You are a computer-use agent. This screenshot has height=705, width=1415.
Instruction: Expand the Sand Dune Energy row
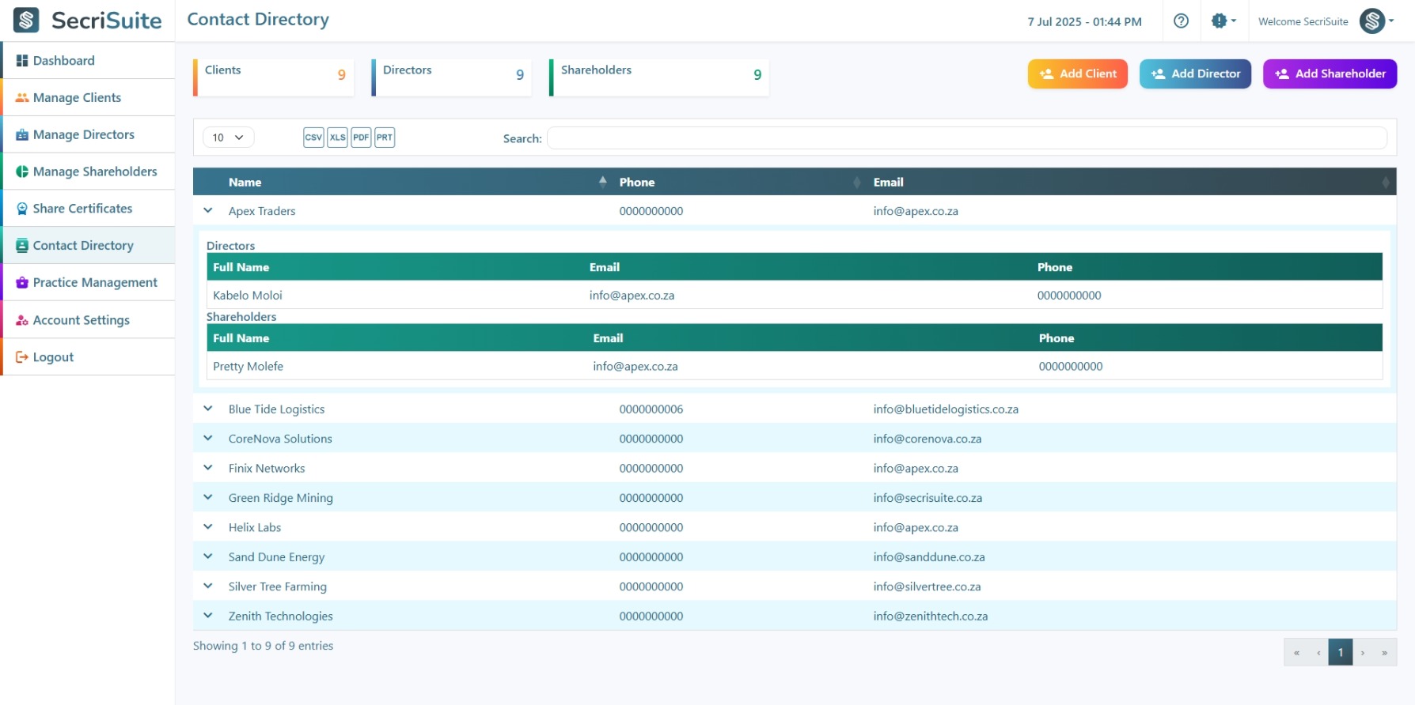(x=208, y=556)
